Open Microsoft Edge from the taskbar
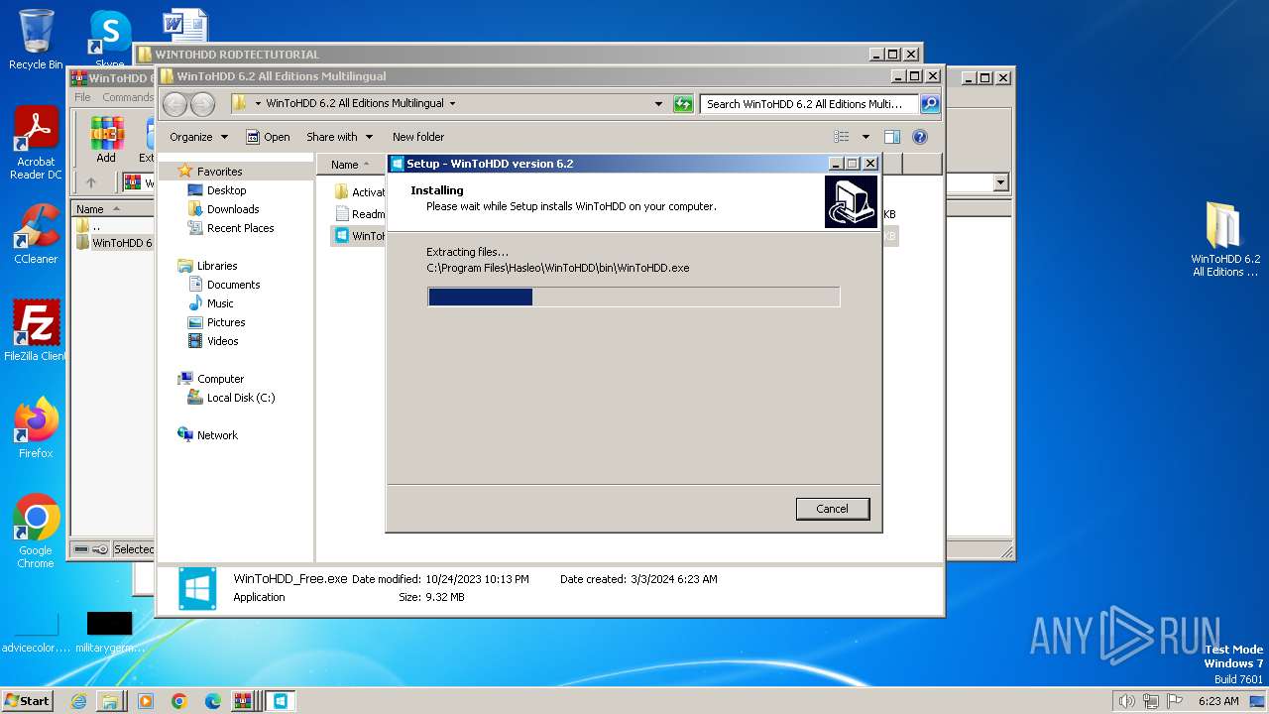Viewport: 1269px width, 714px height. (213, 701)
